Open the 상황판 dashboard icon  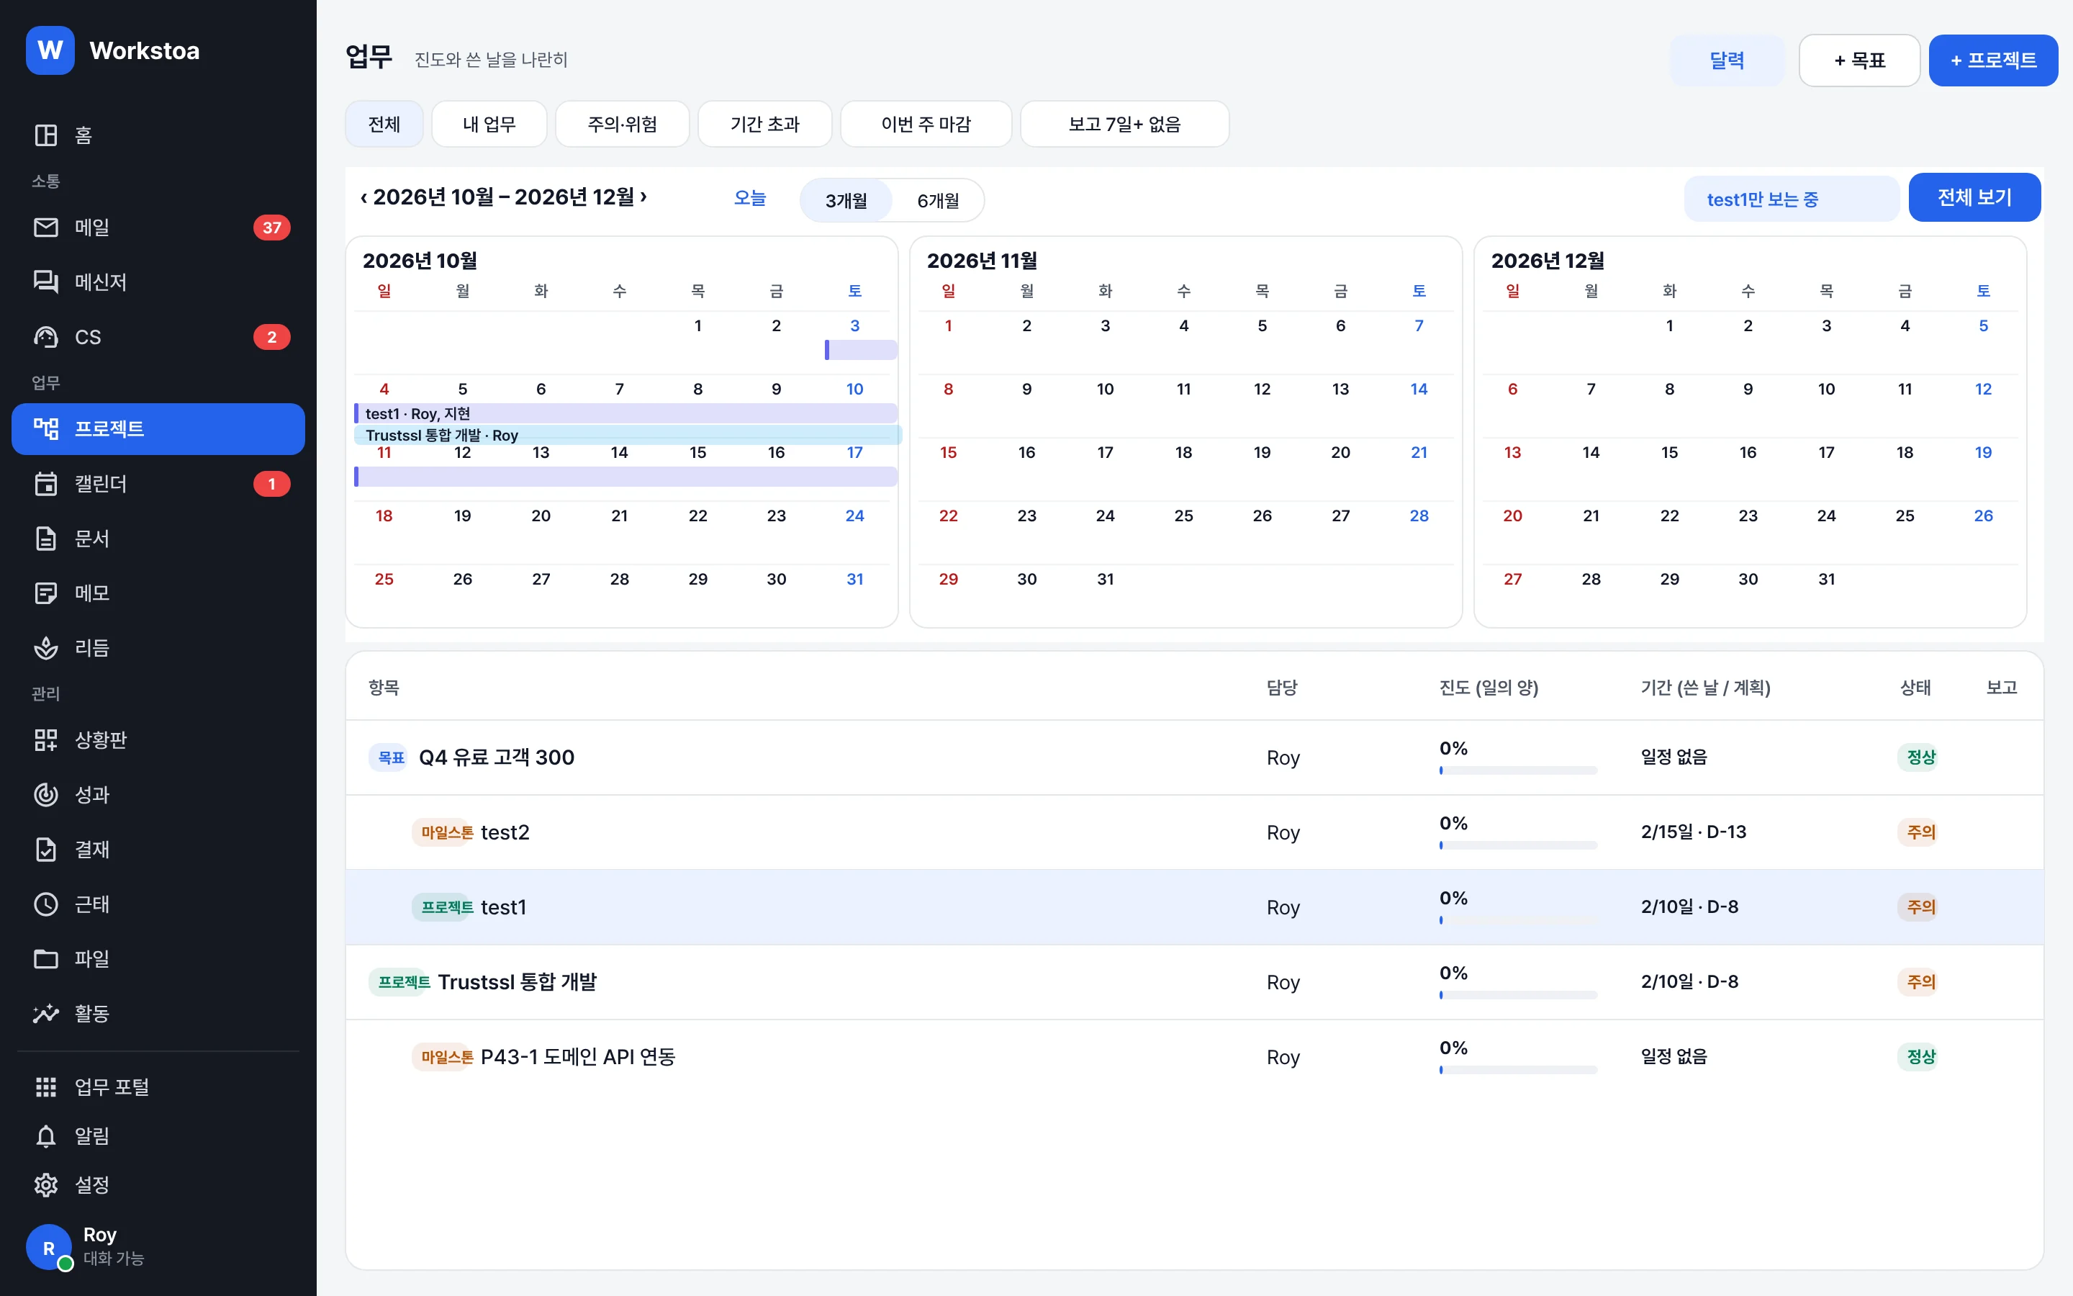[x=45, y=739]
